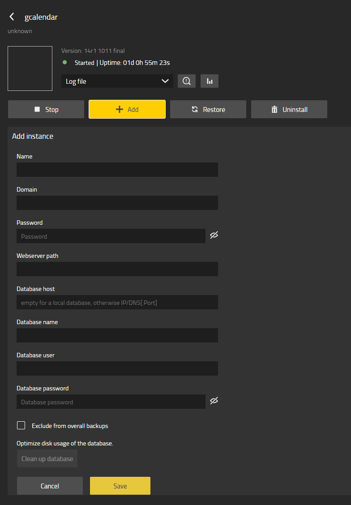The width and height of the screenshot is (351, 505).
Task: Click into the Name field
Action: click(117, 170)
